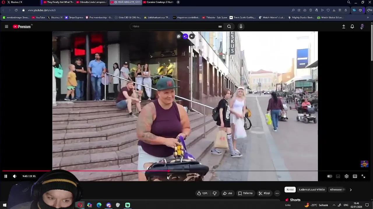This screenshot has height=209, width=373.
Task: Open the account avatar menu
Action: 362,26
